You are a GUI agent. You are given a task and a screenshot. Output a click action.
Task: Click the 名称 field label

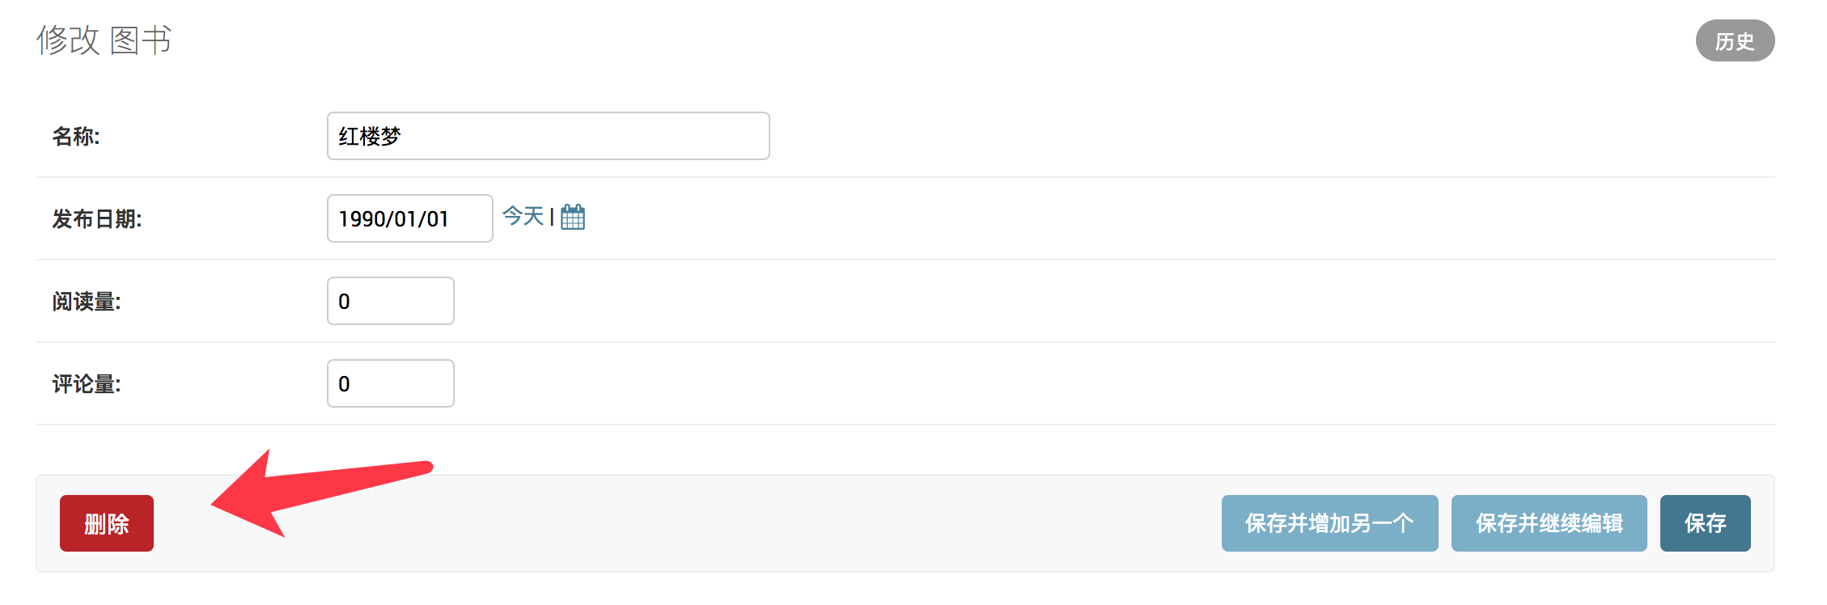(x=76, y=136)
